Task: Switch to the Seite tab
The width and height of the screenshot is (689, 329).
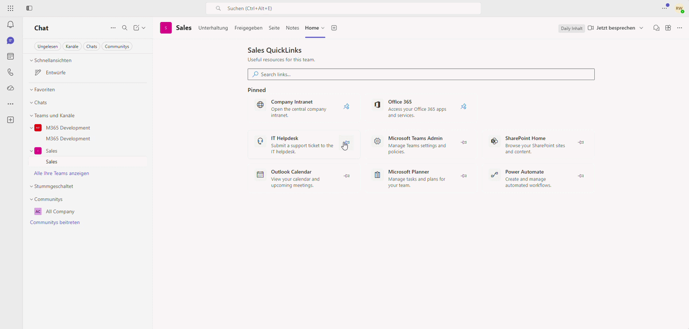Action: [274, 28]
